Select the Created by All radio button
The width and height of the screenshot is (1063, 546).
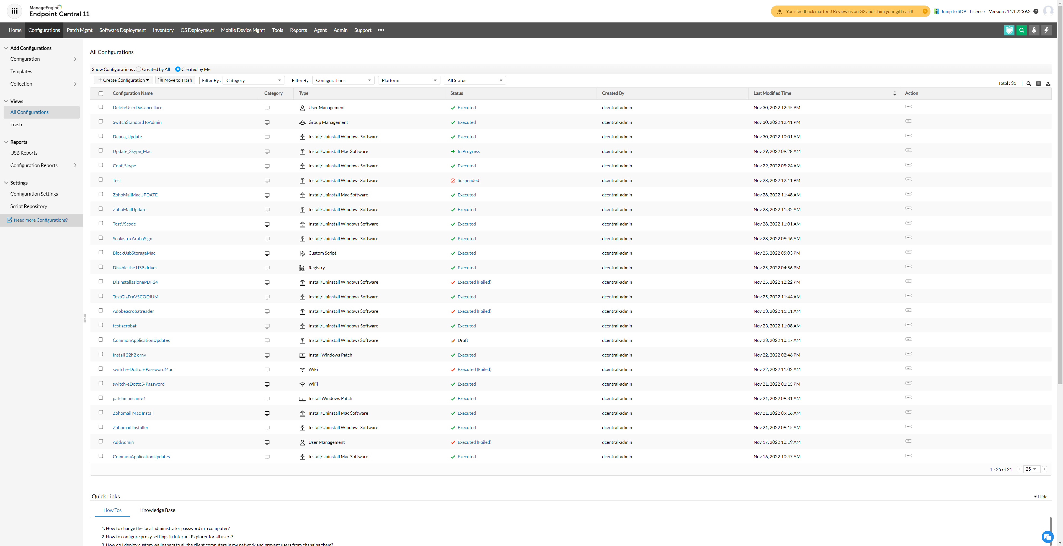139,69
